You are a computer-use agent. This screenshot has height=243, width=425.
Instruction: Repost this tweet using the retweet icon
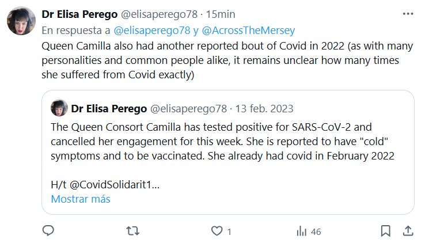pos(132,231)
